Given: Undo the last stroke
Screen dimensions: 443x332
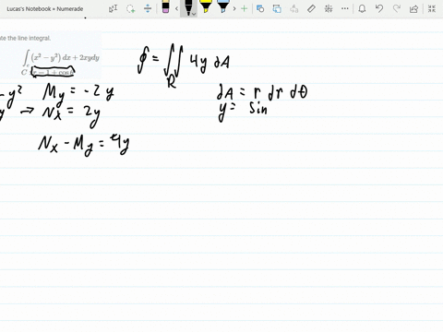Looking at the screenshot, I should coord(379,8).
